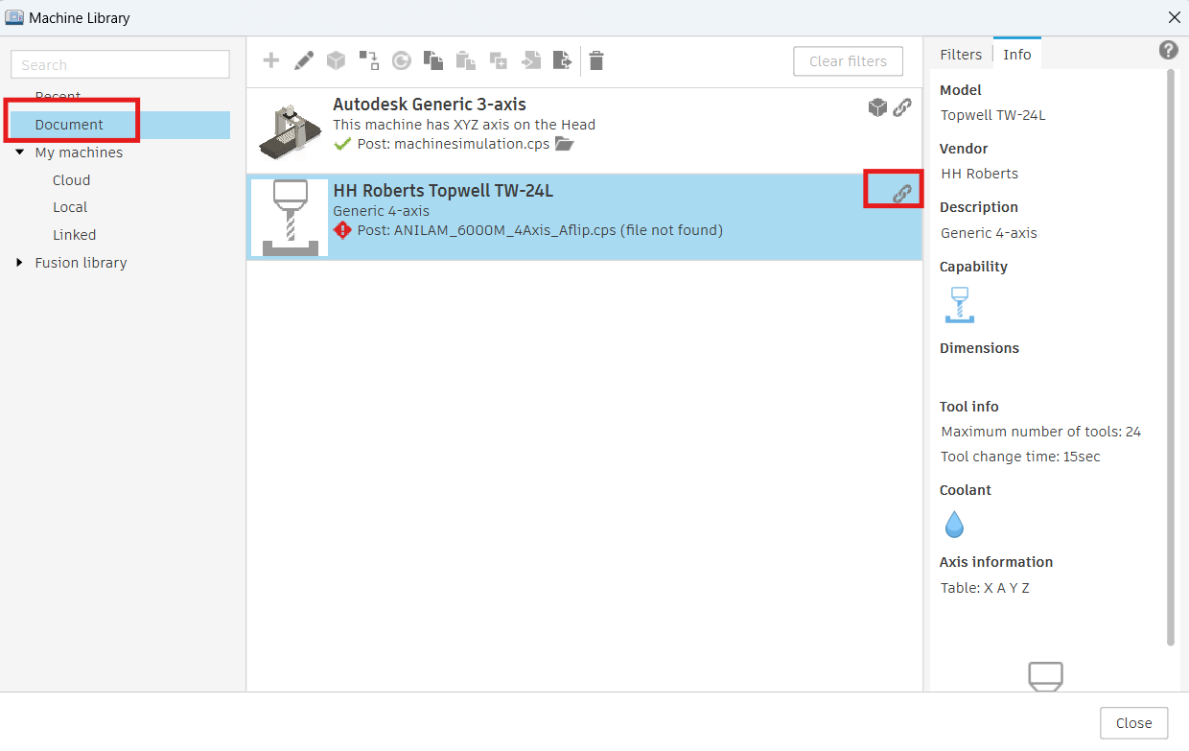Copy the selected machine
Image resolution: width=1189 pixels, height=751 pixels.
(x=433, y=60)
